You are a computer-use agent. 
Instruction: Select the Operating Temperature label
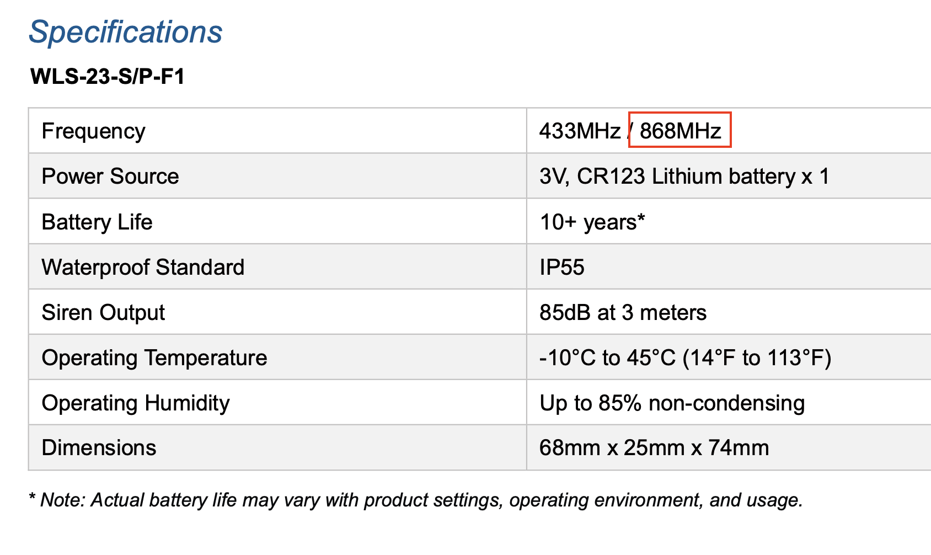[154, 358]
